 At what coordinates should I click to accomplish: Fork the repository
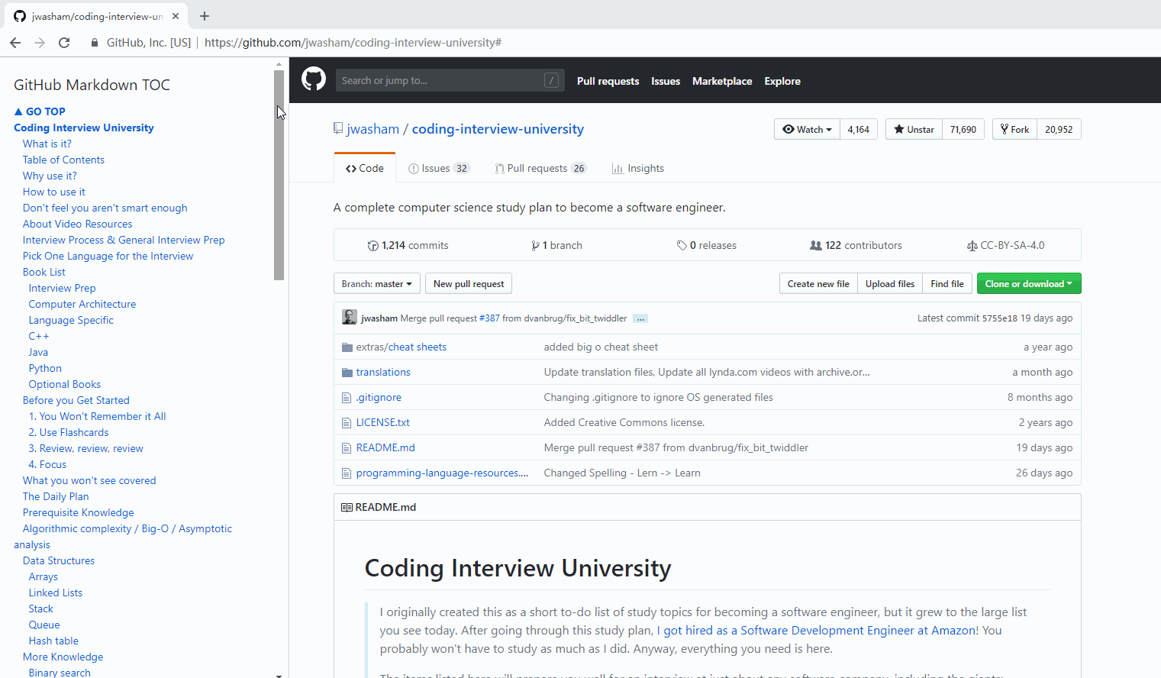click(x=1014, y=129)
